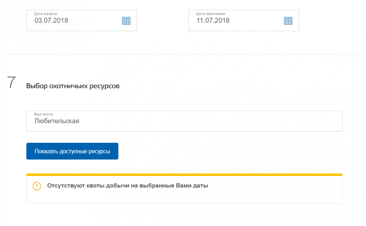Viewport: 366px width, 226px height.
Task: Click the yellow bar atop the warning box
Action: (184, 175)
